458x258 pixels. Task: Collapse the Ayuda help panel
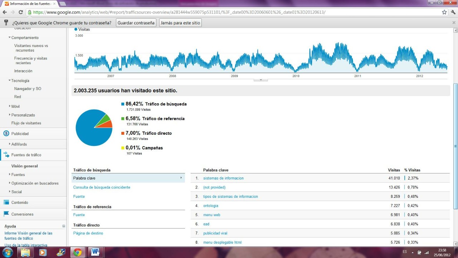click(64, 226)
